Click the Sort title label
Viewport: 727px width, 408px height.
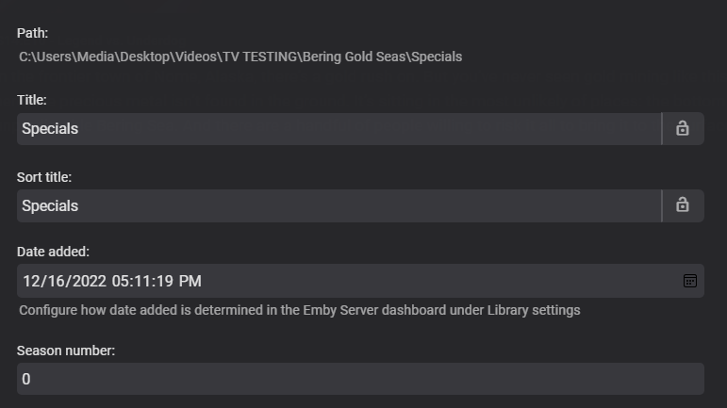[44, 177]
